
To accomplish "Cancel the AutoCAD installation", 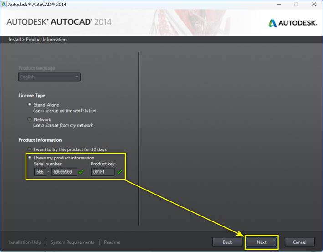I will [x=299, y=242].
